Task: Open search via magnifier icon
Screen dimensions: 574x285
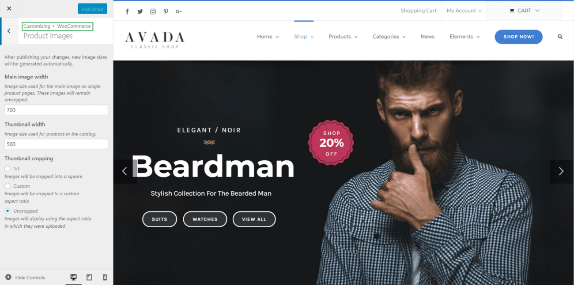Action: (560, 37)
